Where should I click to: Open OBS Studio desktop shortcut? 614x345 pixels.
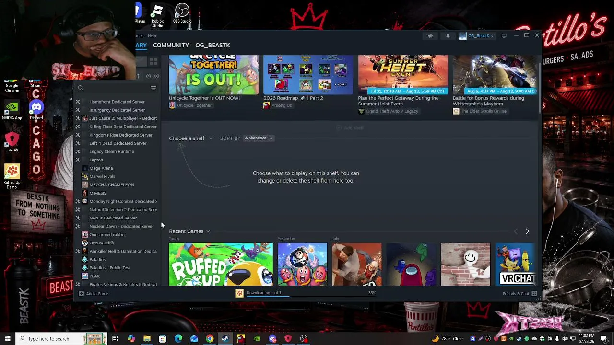tap(182, 13)
